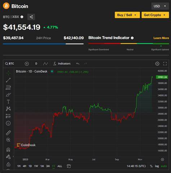Click the $41,554.19 price text

coord(22,27)
